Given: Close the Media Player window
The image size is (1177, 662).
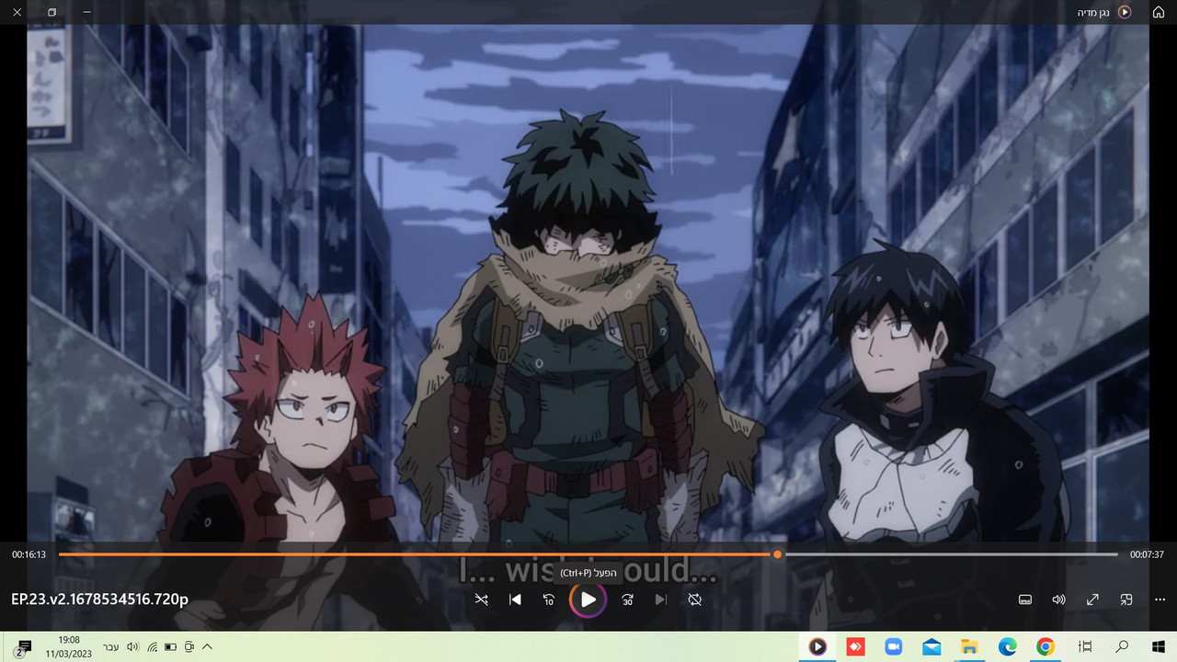Looking at the screenshot, I should pyautogui.click(x=17, y=12).
